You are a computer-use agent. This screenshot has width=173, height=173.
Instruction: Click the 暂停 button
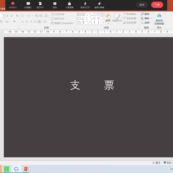142,5
